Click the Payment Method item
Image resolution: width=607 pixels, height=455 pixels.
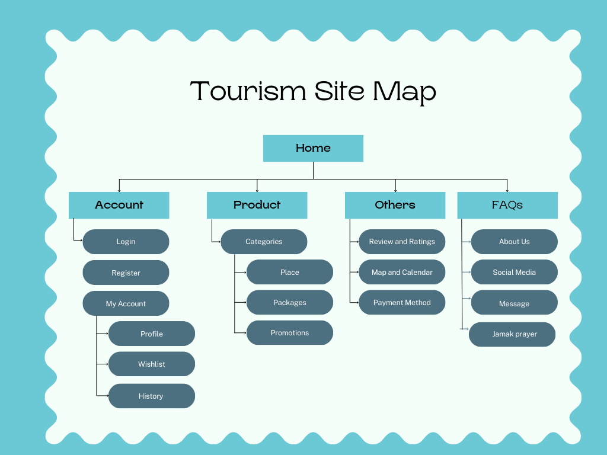point(402,302)
